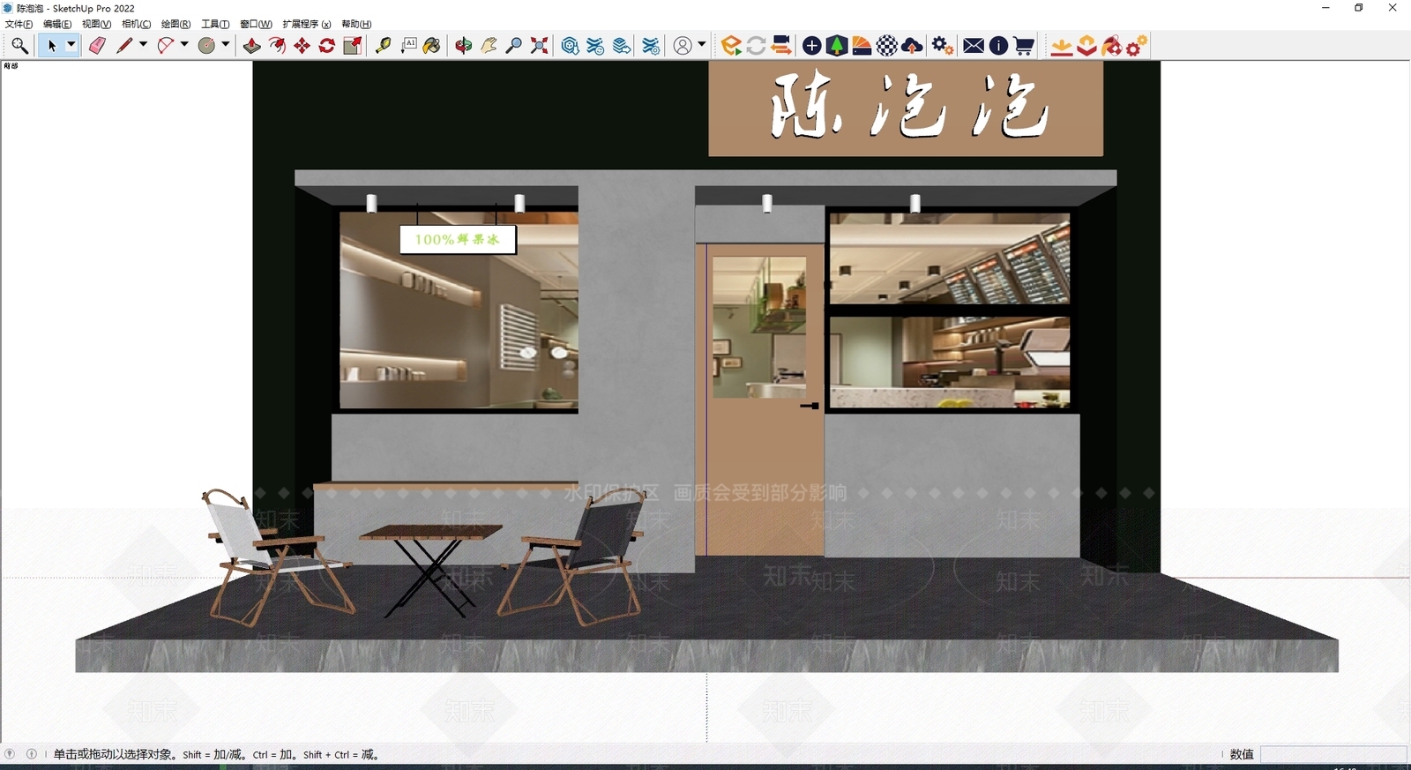Click the red layered box icon

[1086, 45]
